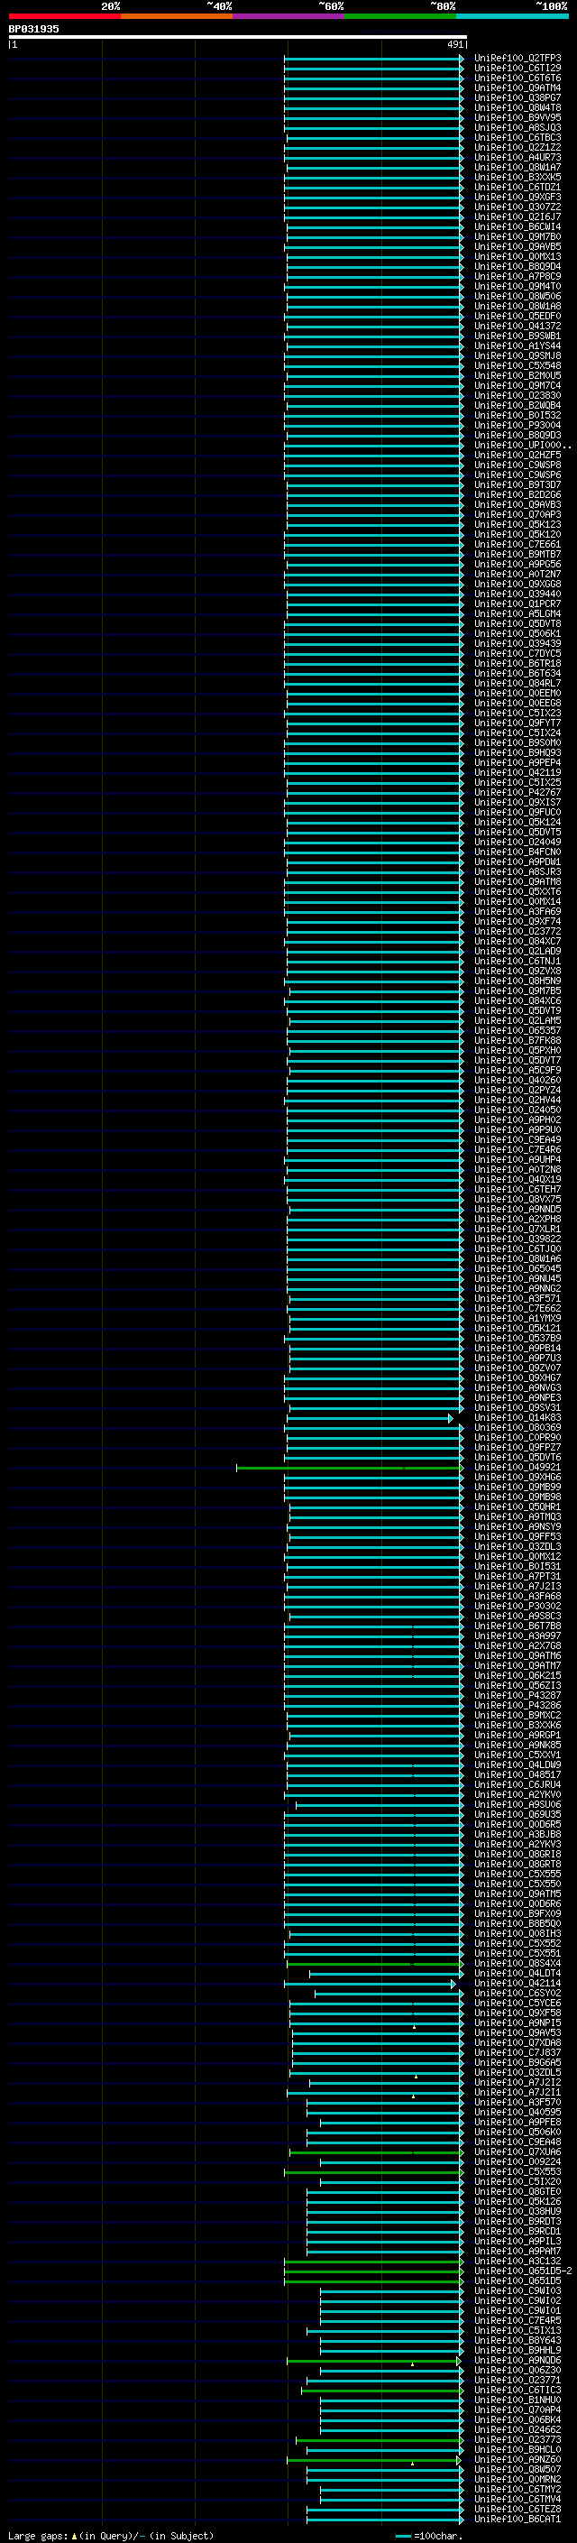Image resolution: width=577 pixels, height=2543 pixels.
Task: Select the UniRef100_C9WI03 label
Action: pos(517,2290)
